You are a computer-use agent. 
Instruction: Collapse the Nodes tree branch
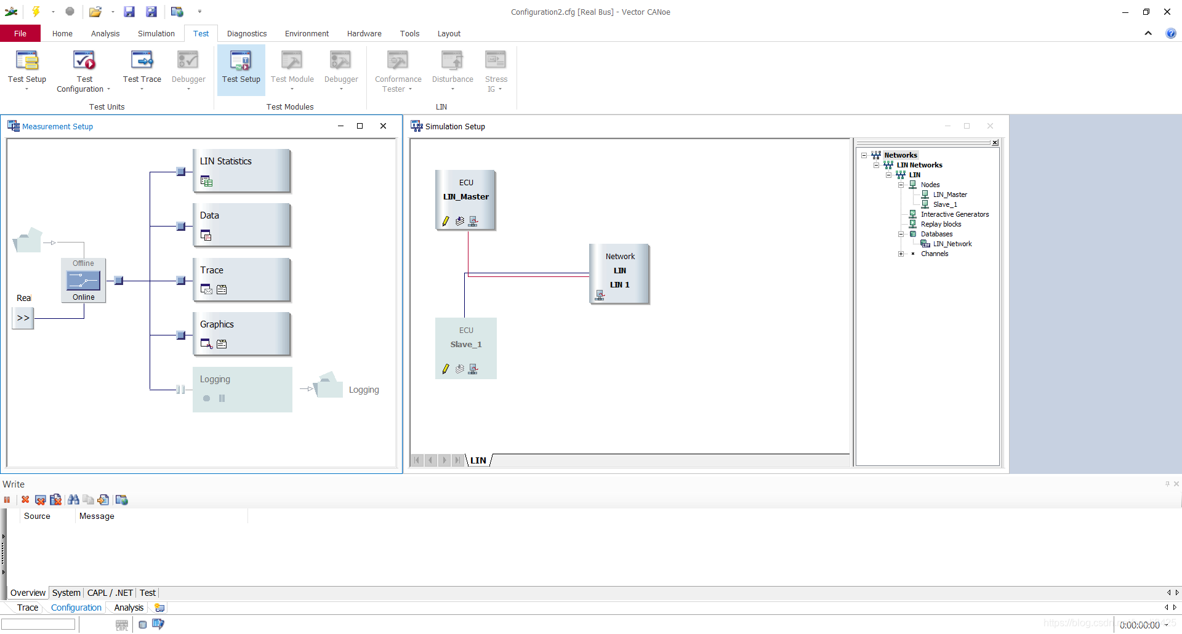[901, 185]
